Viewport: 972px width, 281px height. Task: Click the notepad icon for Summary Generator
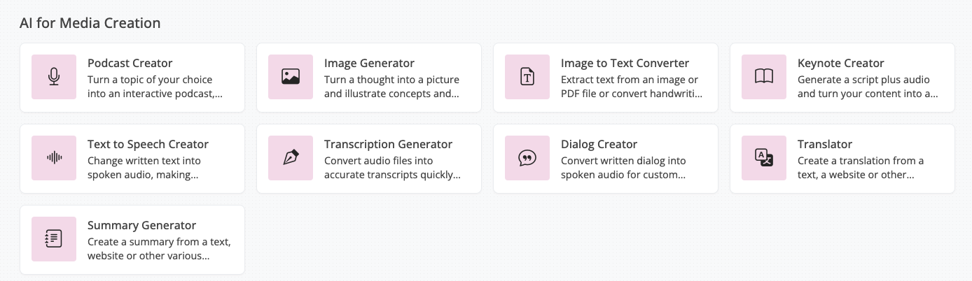coord(54,239)
